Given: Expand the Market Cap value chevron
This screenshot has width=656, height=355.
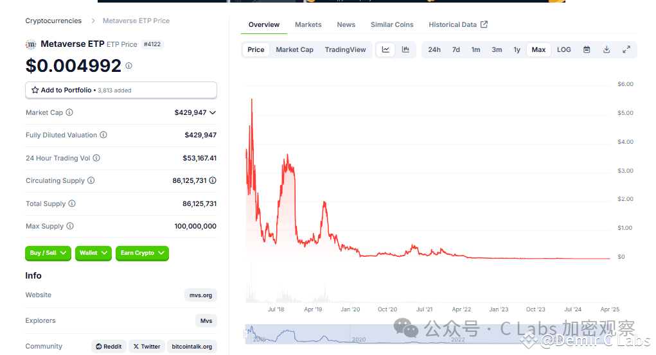Looking at the screenshot, I should tap(213, 112).
